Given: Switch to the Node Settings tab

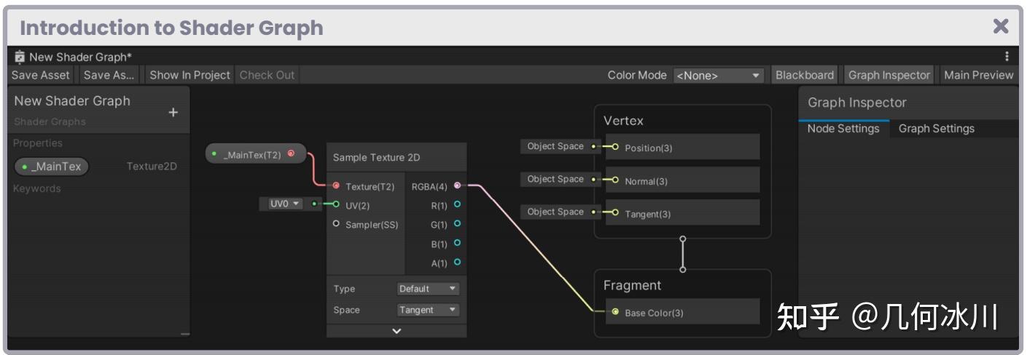Looking at the screenshot, I should pyautogui.click(x=843, y=129).
